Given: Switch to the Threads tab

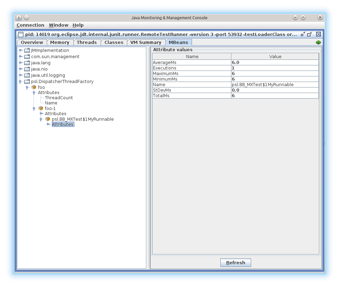Looking at the screenshot, I should click(x=86, y=43).
